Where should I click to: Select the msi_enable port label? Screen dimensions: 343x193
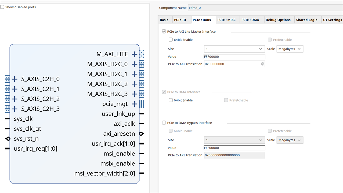[119, 154]
